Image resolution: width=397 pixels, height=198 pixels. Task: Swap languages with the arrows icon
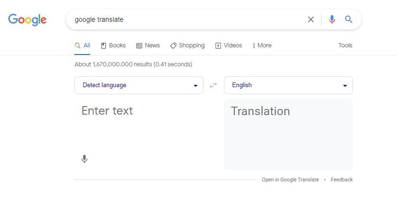pos(213,85)
